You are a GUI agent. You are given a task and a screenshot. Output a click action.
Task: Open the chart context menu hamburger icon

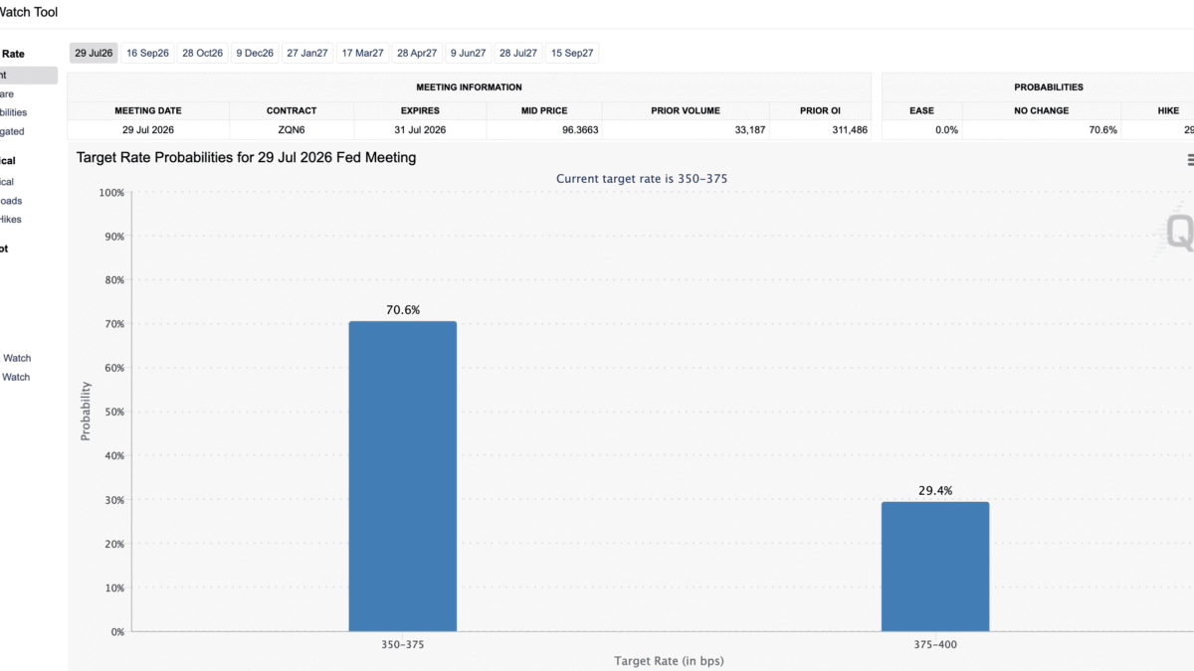[x=1189, y=159]
